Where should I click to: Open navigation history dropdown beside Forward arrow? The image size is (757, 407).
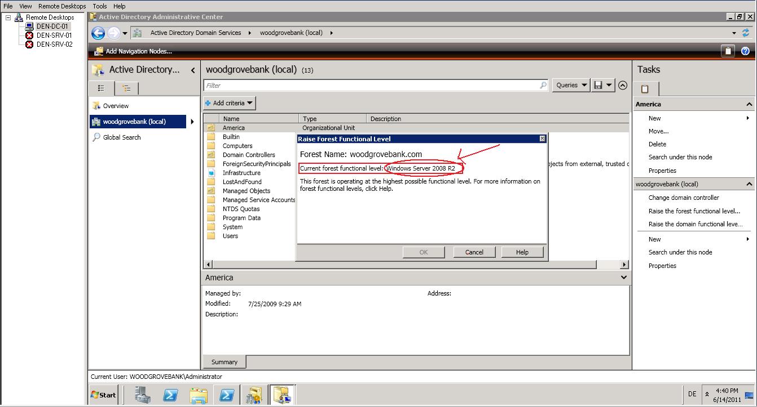tap(125, 33)
